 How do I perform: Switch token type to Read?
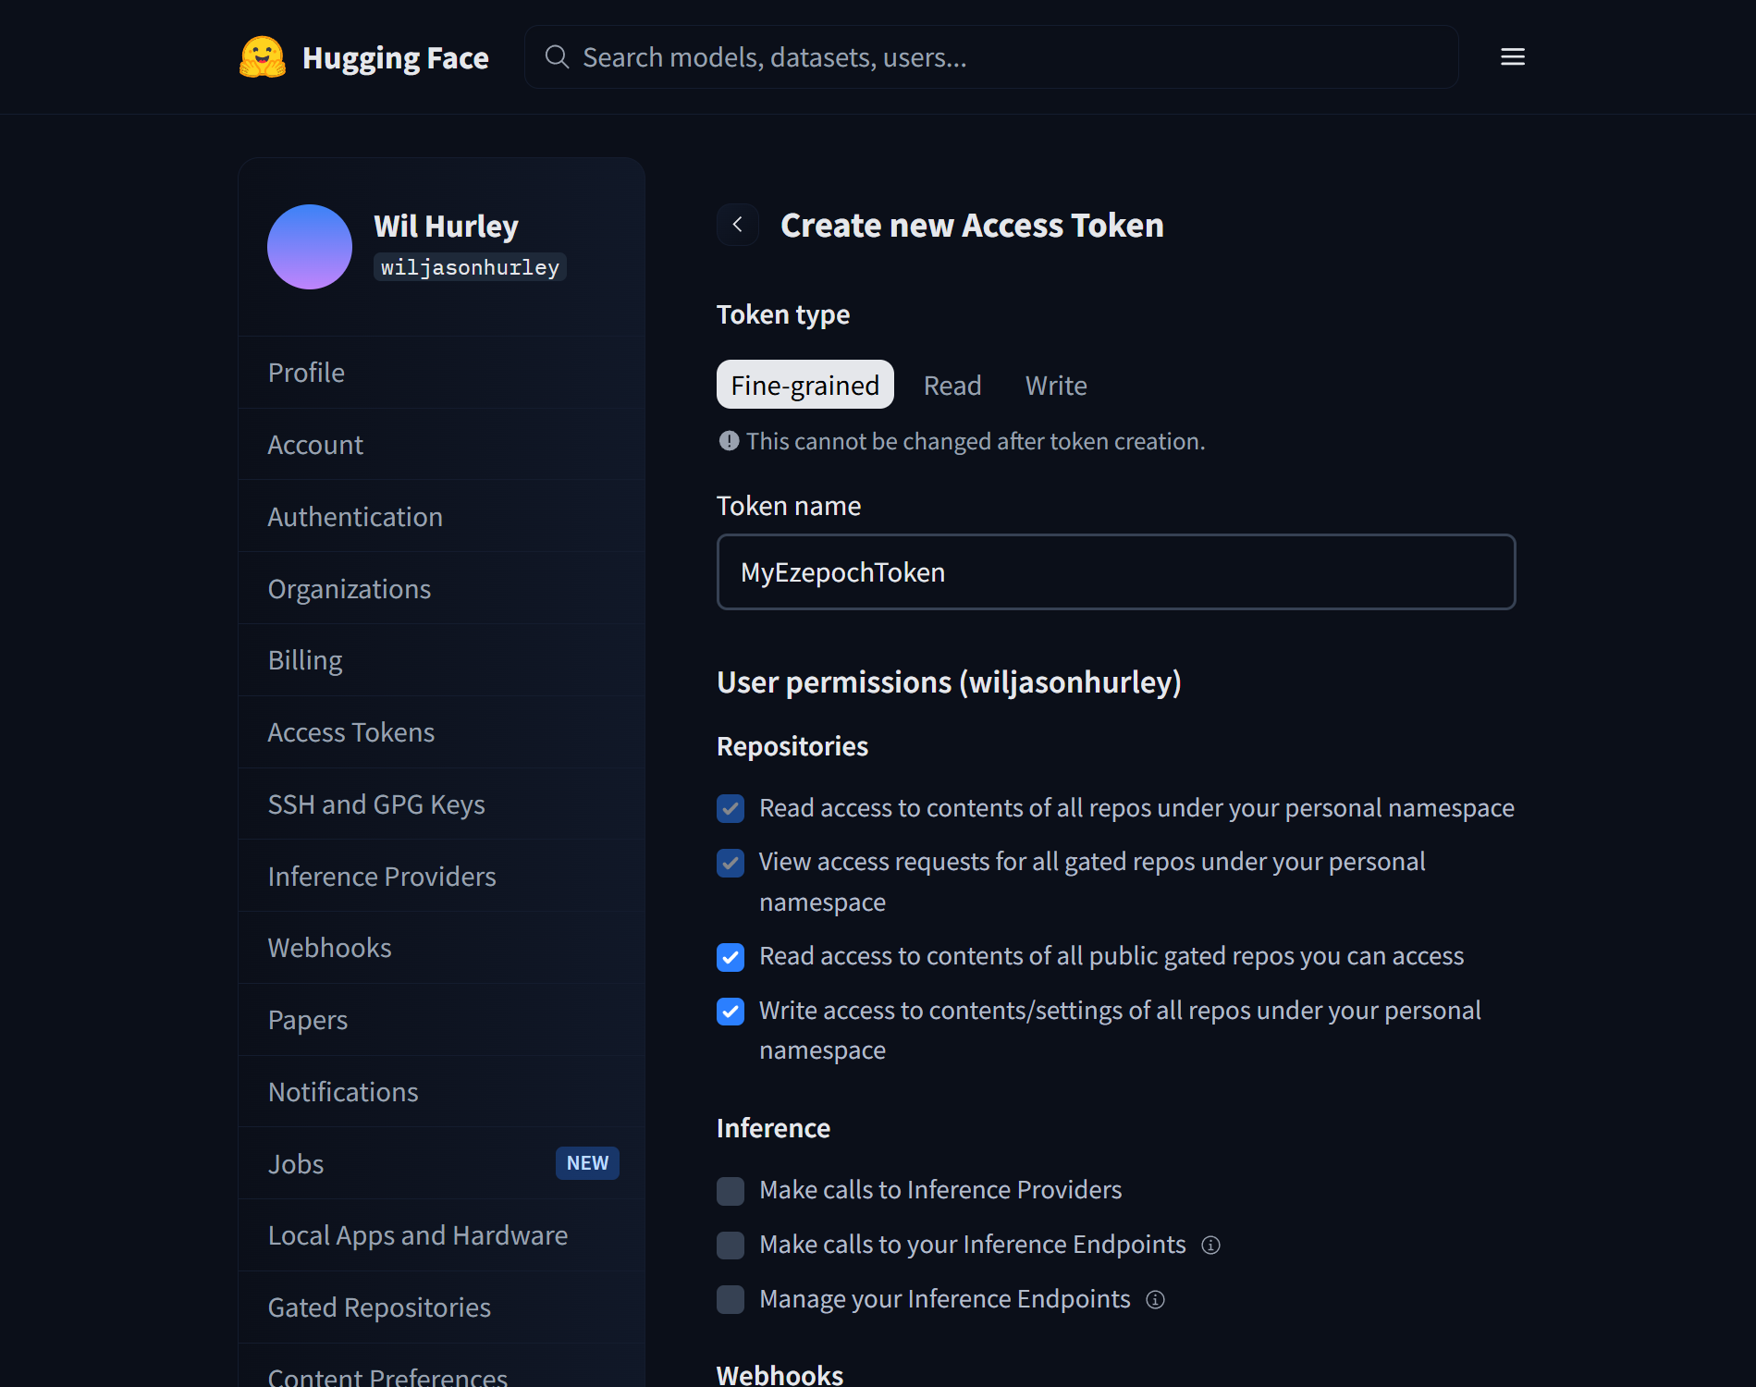click(x=952, y=385)
